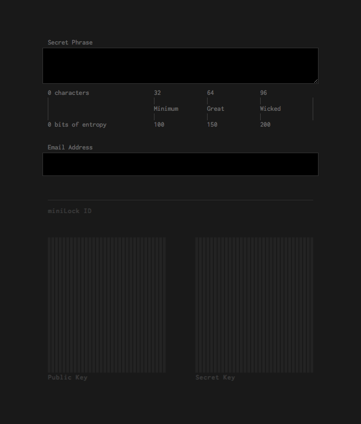Click the "Wicked" strength marker label

point(270,109)
